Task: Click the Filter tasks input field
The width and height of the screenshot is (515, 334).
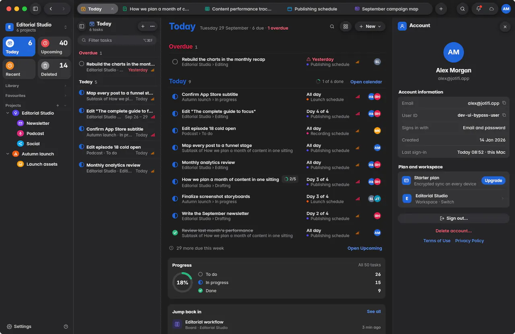Action: click(117, 40)
